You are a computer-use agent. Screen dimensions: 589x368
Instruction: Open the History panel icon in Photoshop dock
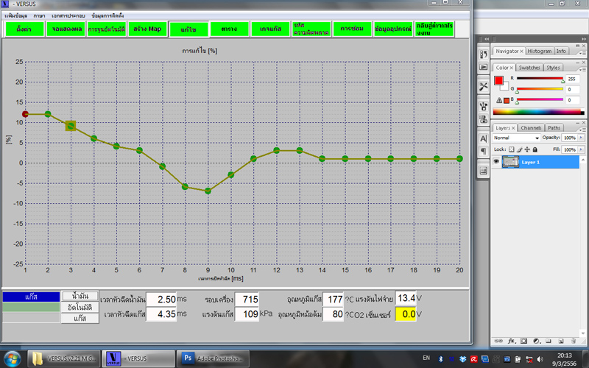(x=484, y=54)
